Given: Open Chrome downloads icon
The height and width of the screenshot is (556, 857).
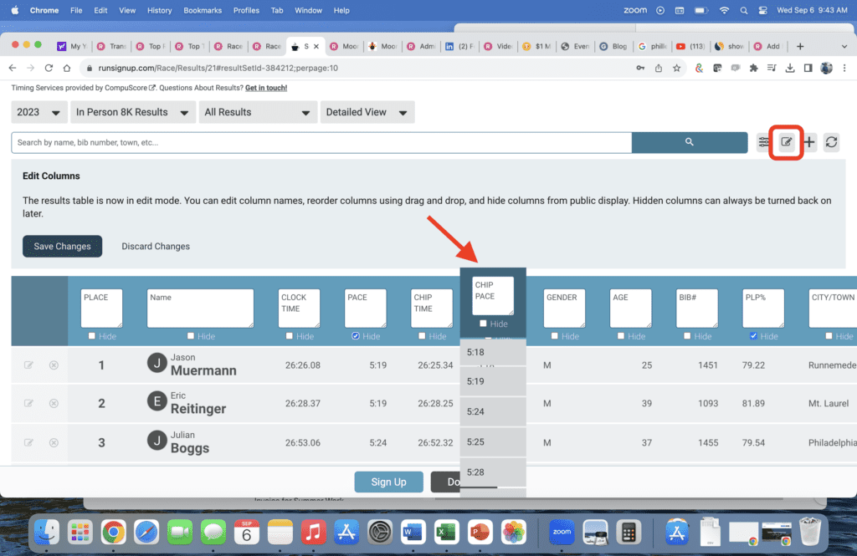Looking at the screenshot, I should 790,68.
